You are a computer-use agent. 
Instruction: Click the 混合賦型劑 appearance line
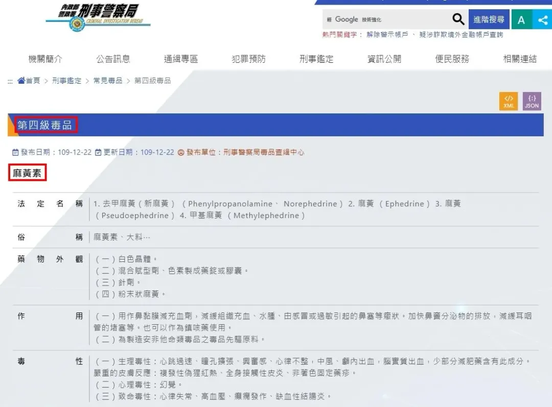point(172,271)
